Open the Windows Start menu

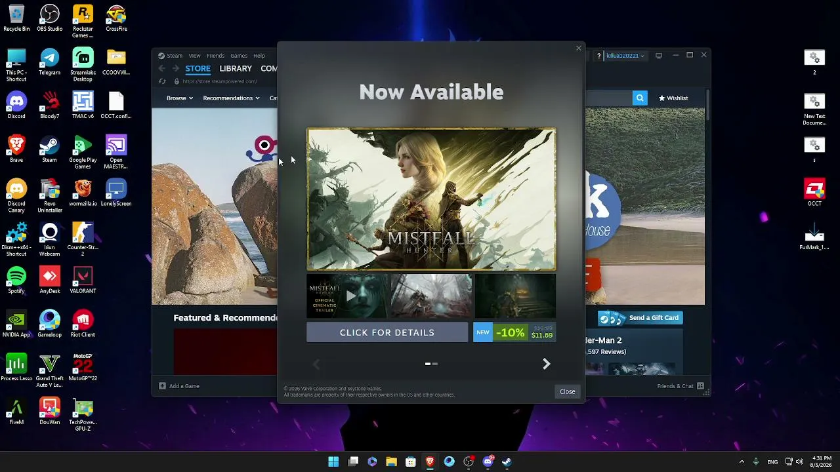tap(333, 462)
